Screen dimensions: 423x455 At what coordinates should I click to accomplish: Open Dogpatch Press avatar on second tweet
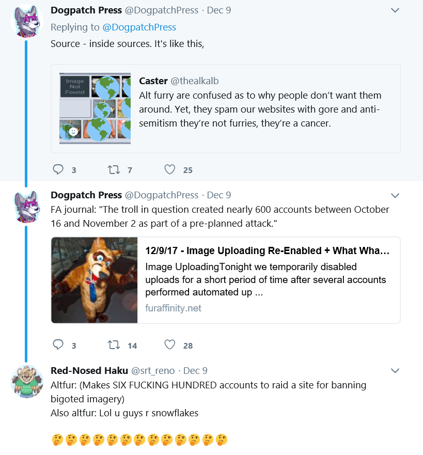27,207
